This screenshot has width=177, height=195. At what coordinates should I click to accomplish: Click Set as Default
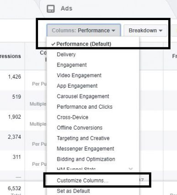pyautogui.click(x=73, y=191)
